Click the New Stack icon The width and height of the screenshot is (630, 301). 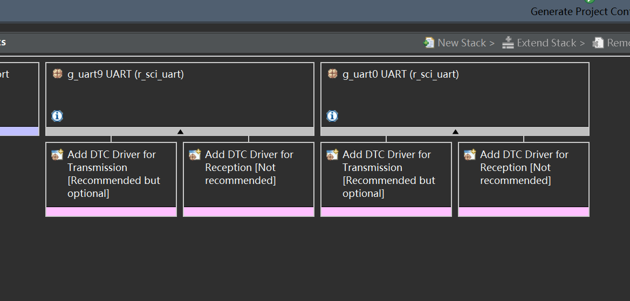point(429,43)
